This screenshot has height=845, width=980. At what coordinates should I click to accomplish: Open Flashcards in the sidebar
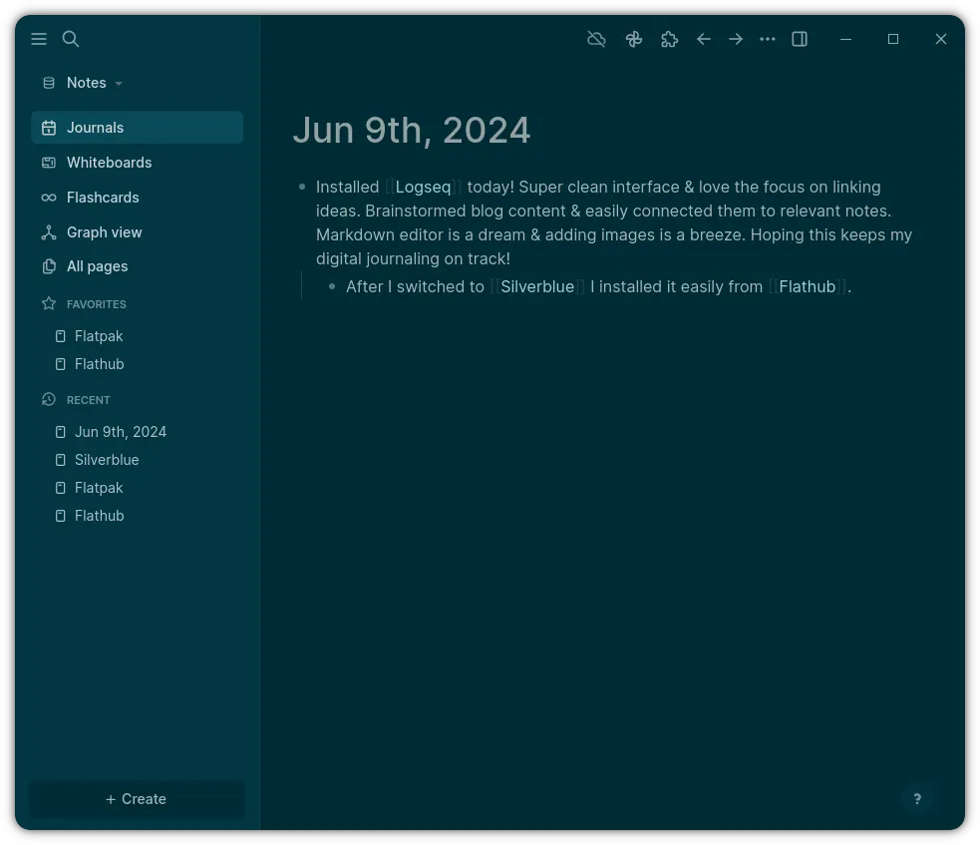[x=103, y=198]
